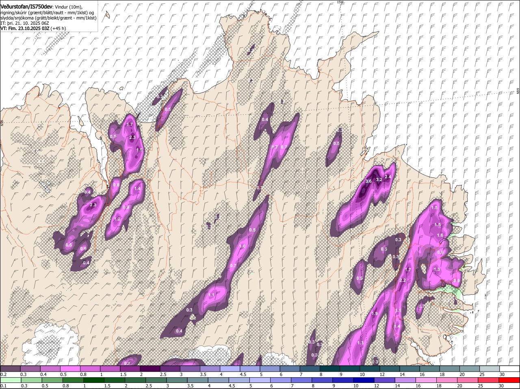The height and width of the screenshot is (389, 520).
Task: Click the upper legend swatch starting at 14
Action: pyautogui.click(x=409, y=368)
